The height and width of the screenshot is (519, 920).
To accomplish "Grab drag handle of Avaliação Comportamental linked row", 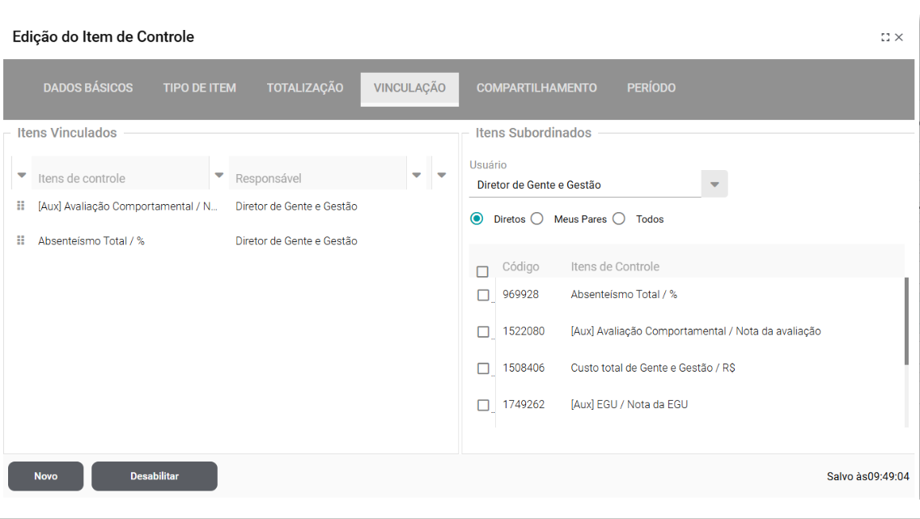I will tap(21, 206).
